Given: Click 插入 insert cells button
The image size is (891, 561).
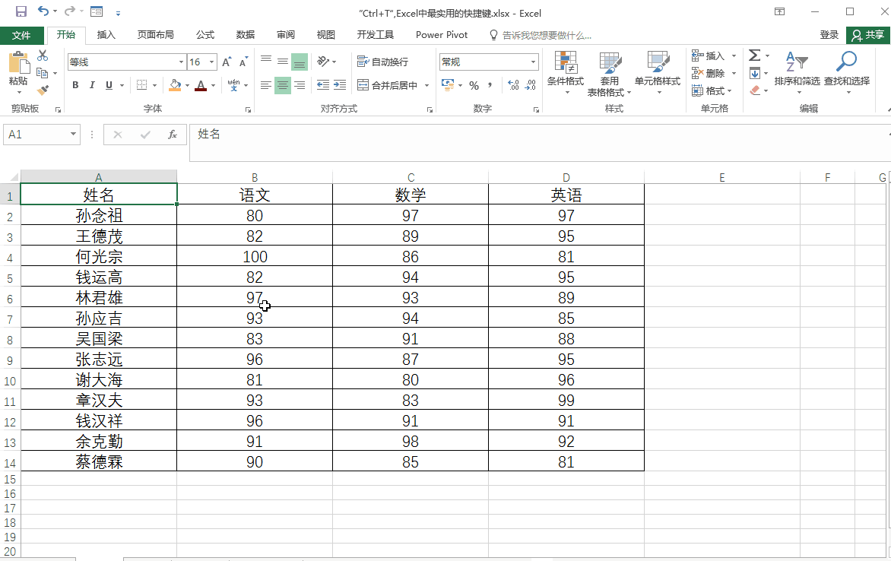Looking at the screenshot, I should coord(709,55).
